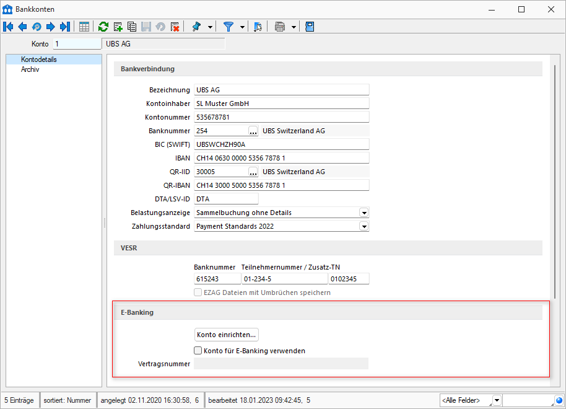The image size is (566, 409).
Task: Click the greyed-out undo icon
Action: (x=160, y=27)
